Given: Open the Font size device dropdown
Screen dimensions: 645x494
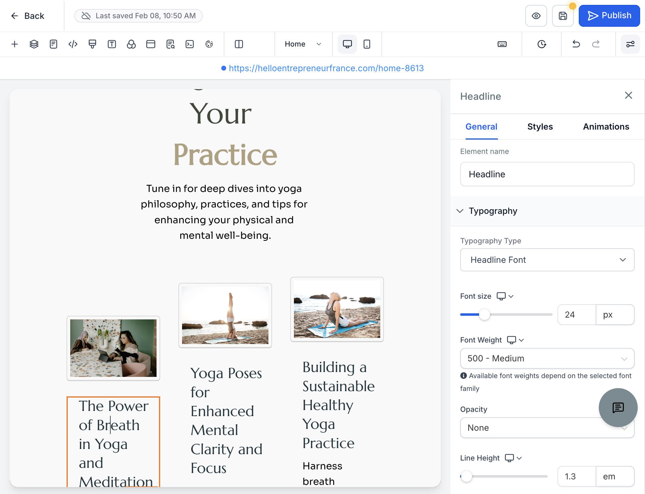Looking at the screenshot, I should pyautogui.click(x=505, y=296).
